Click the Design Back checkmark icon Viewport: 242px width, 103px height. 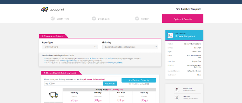(x=94, y=18)
